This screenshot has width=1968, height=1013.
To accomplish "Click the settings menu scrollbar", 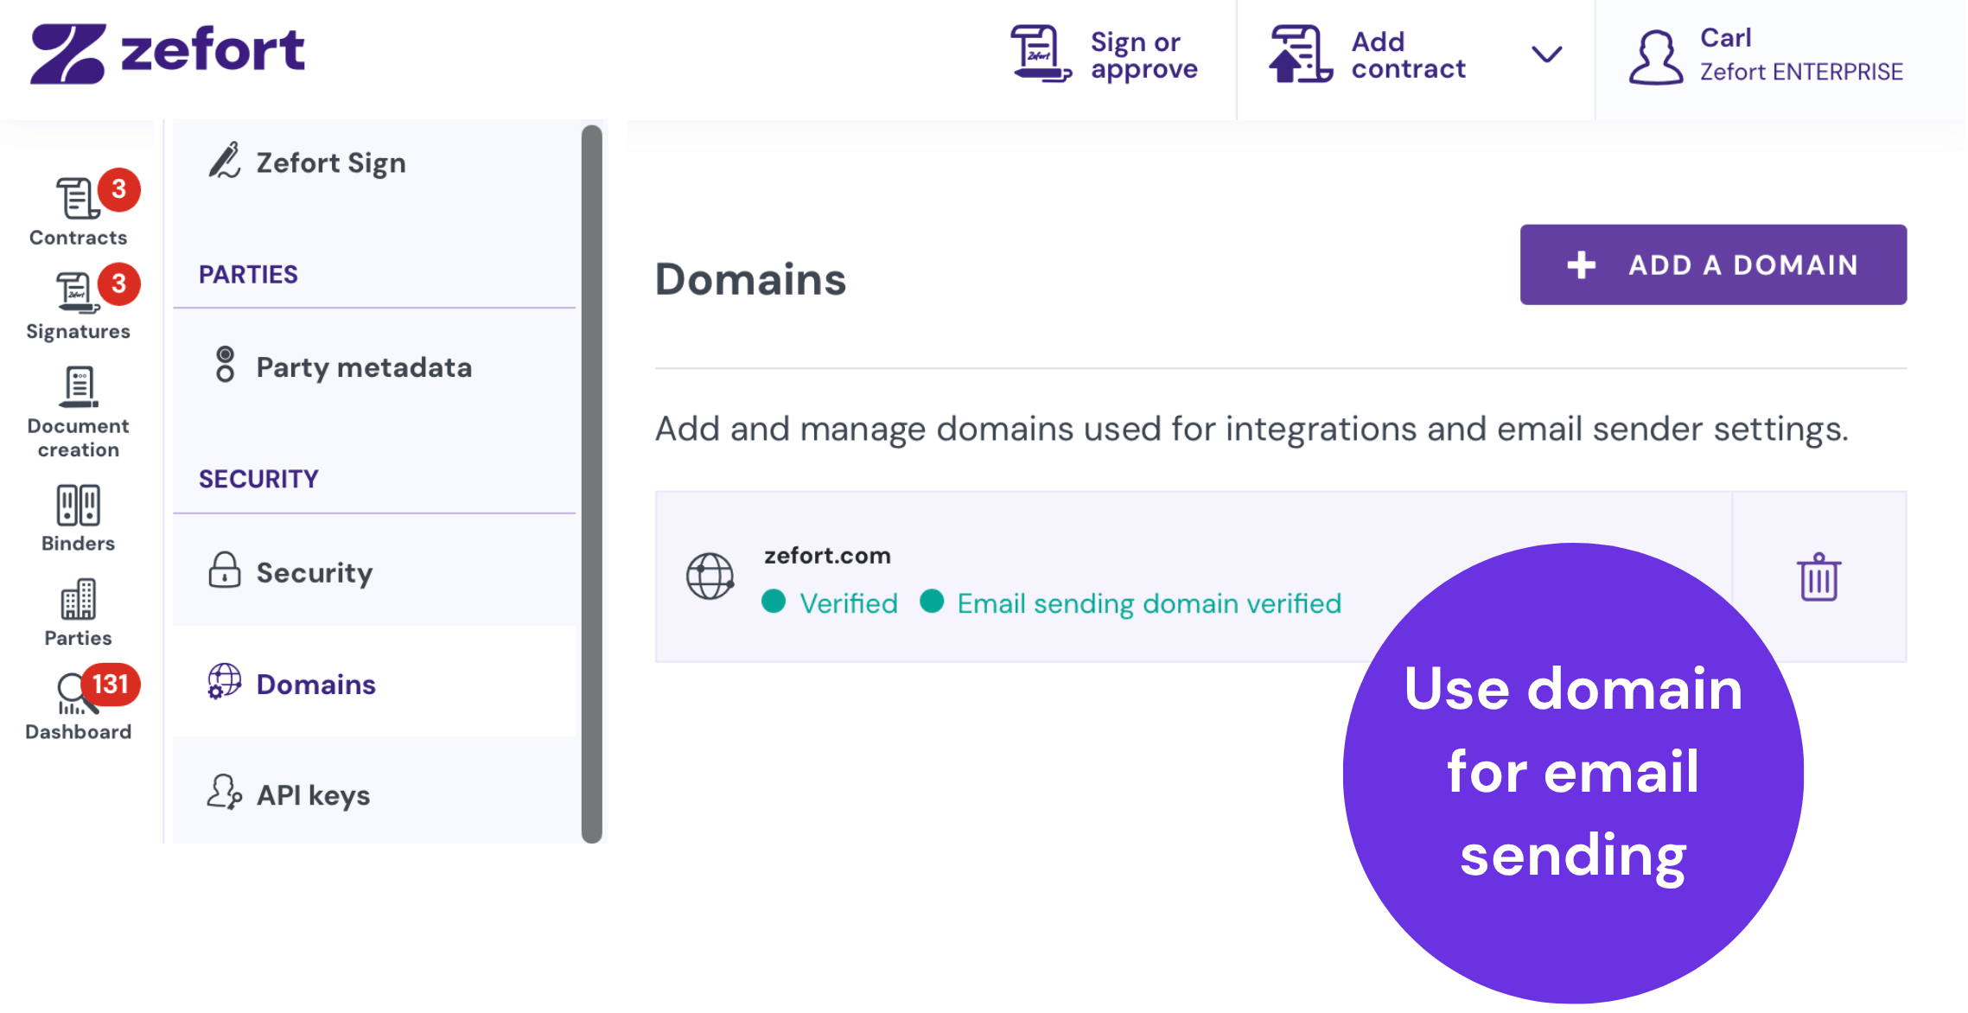I will coord(592,484).
